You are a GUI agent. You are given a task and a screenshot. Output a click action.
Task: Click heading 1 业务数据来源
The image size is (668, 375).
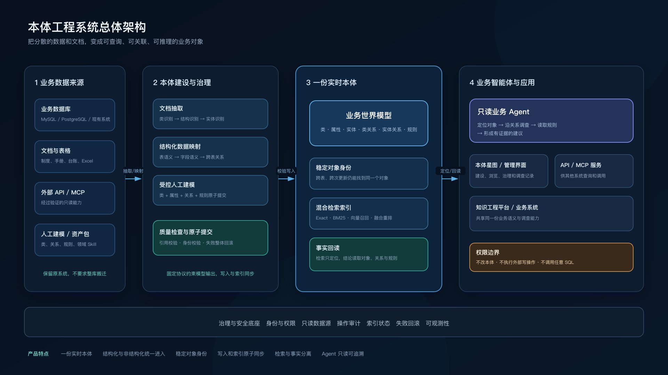59,83
